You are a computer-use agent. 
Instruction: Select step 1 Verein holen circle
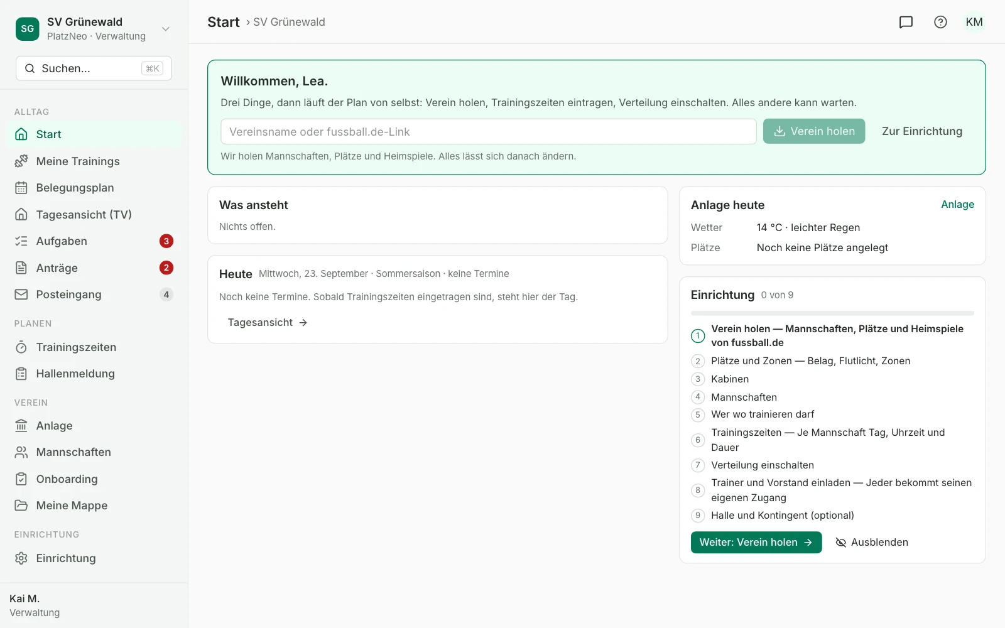click(x=698, y=336)
